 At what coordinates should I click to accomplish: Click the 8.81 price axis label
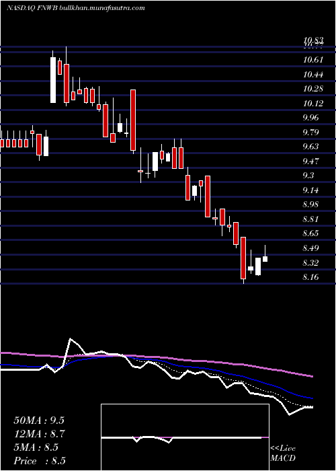(x=310, y=219)
